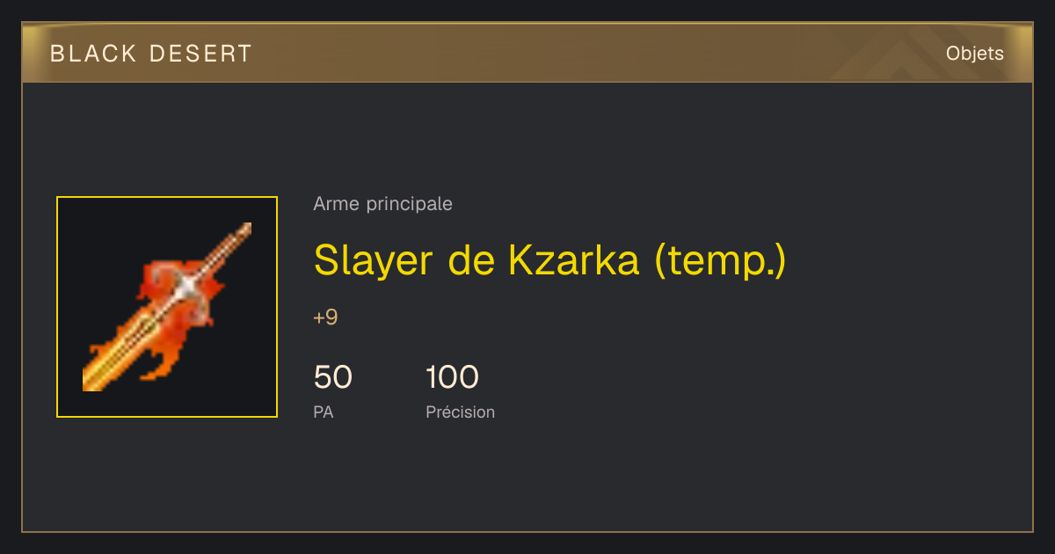Open the Slayer de Kzarka (temp.) title

tap(549, 260)
